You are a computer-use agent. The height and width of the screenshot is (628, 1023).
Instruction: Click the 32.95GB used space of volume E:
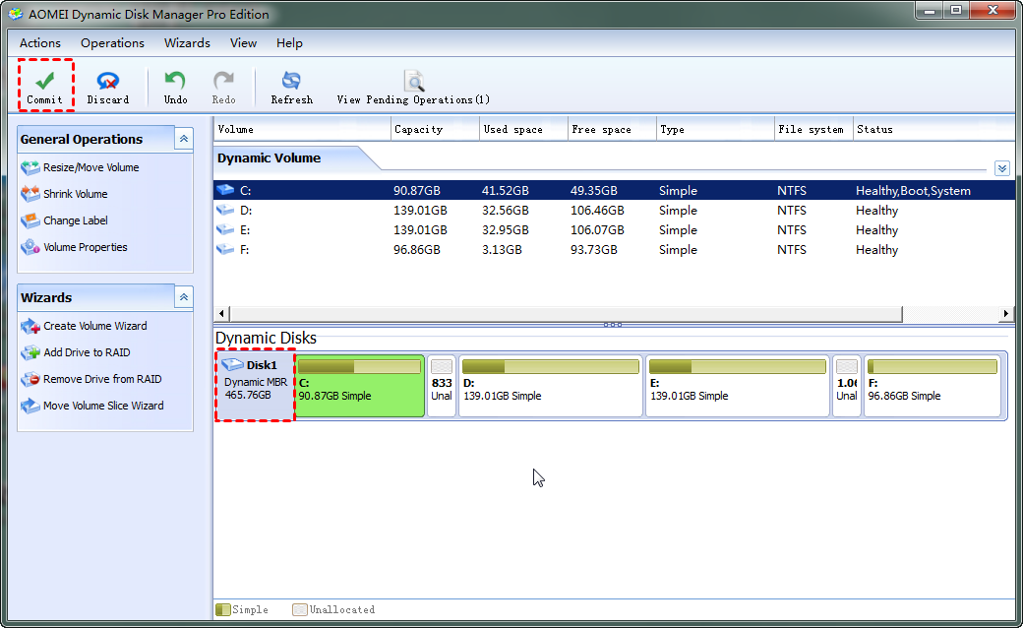coord(506,229)
